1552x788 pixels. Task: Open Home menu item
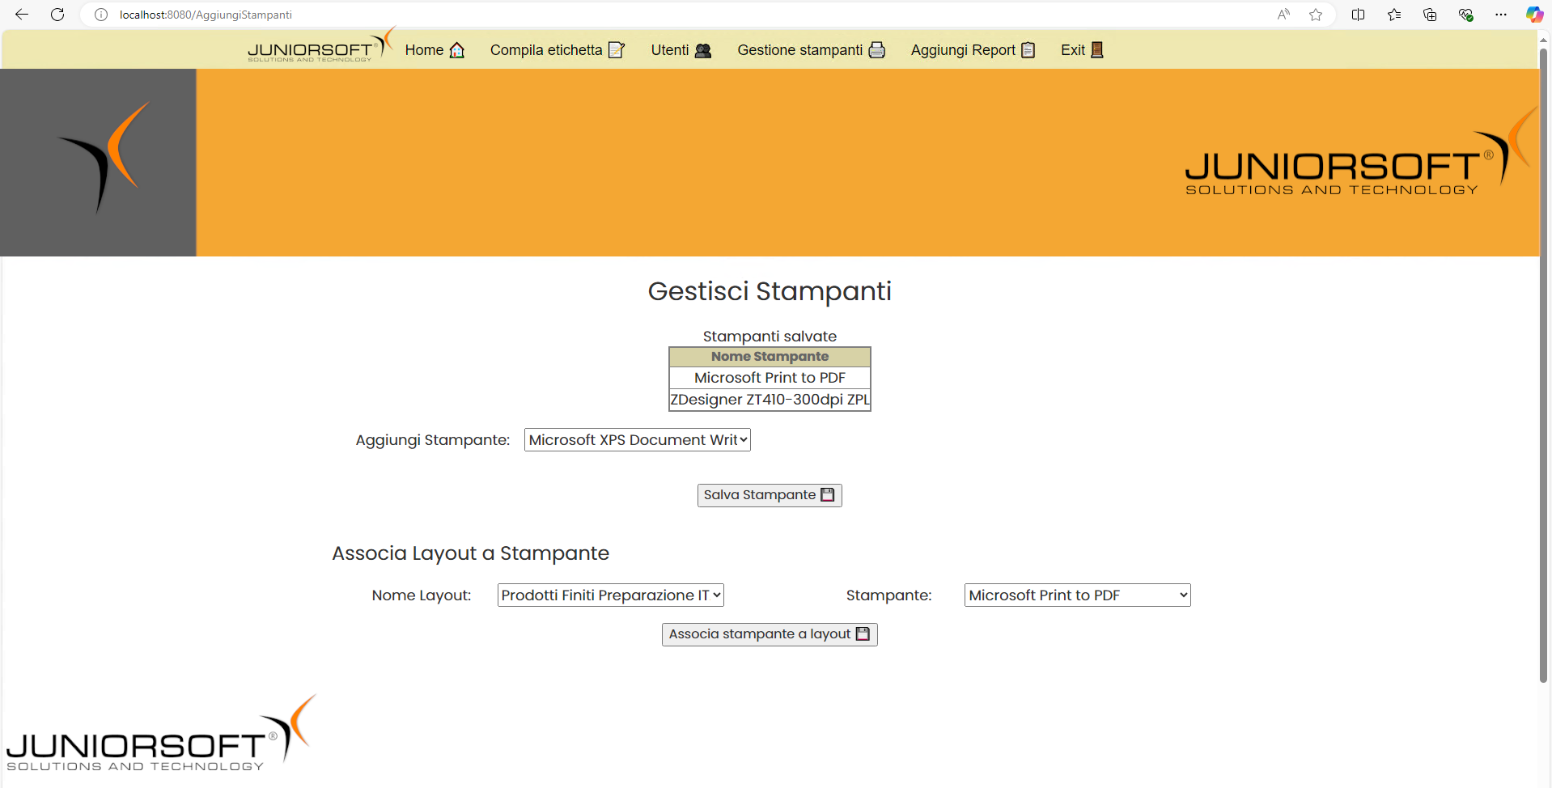(x=435, y=50)
